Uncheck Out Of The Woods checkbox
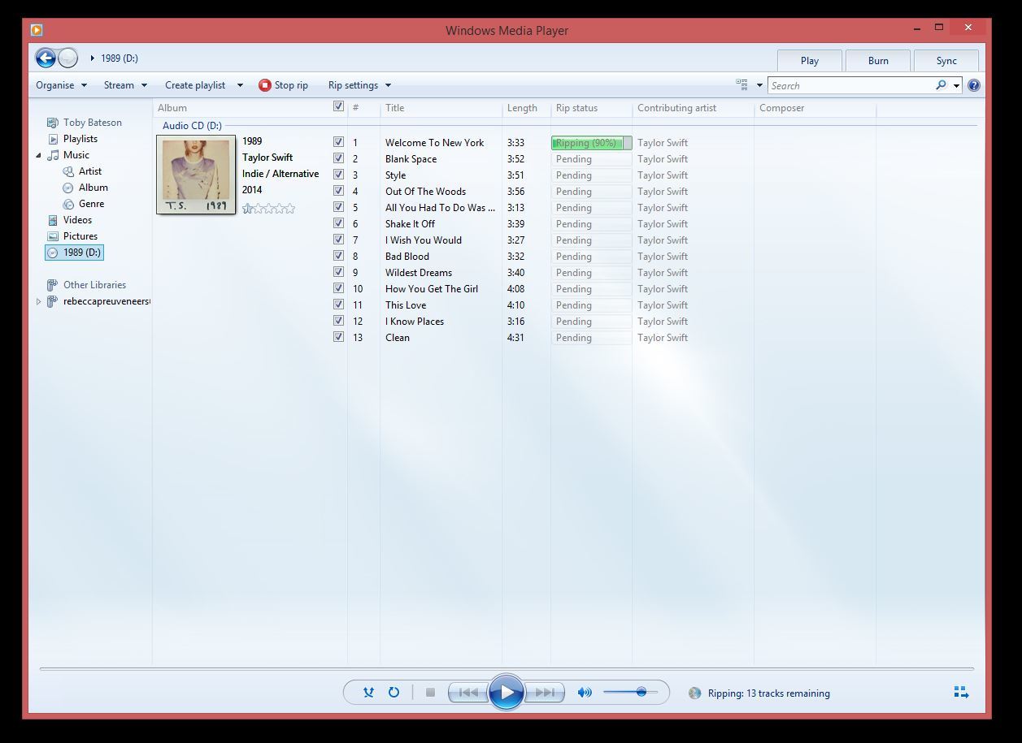The width and height of the screenshot is (1022, 743). coord(338,191)
